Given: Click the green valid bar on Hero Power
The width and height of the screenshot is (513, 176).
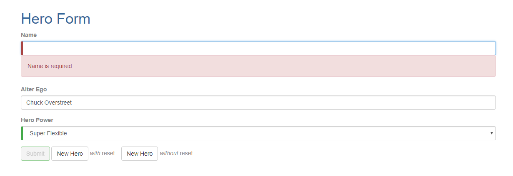Looking at the screenshot, I should (x=22, y=133).
